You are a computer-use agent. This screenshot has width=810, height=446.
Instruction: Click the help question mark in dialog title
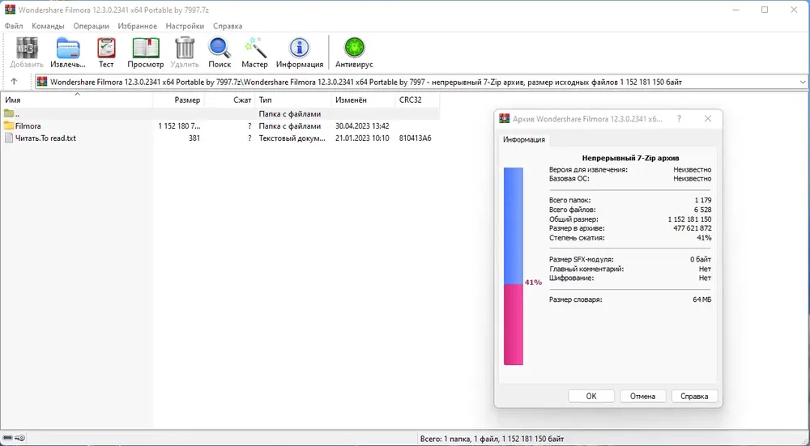tap(680, 119)
